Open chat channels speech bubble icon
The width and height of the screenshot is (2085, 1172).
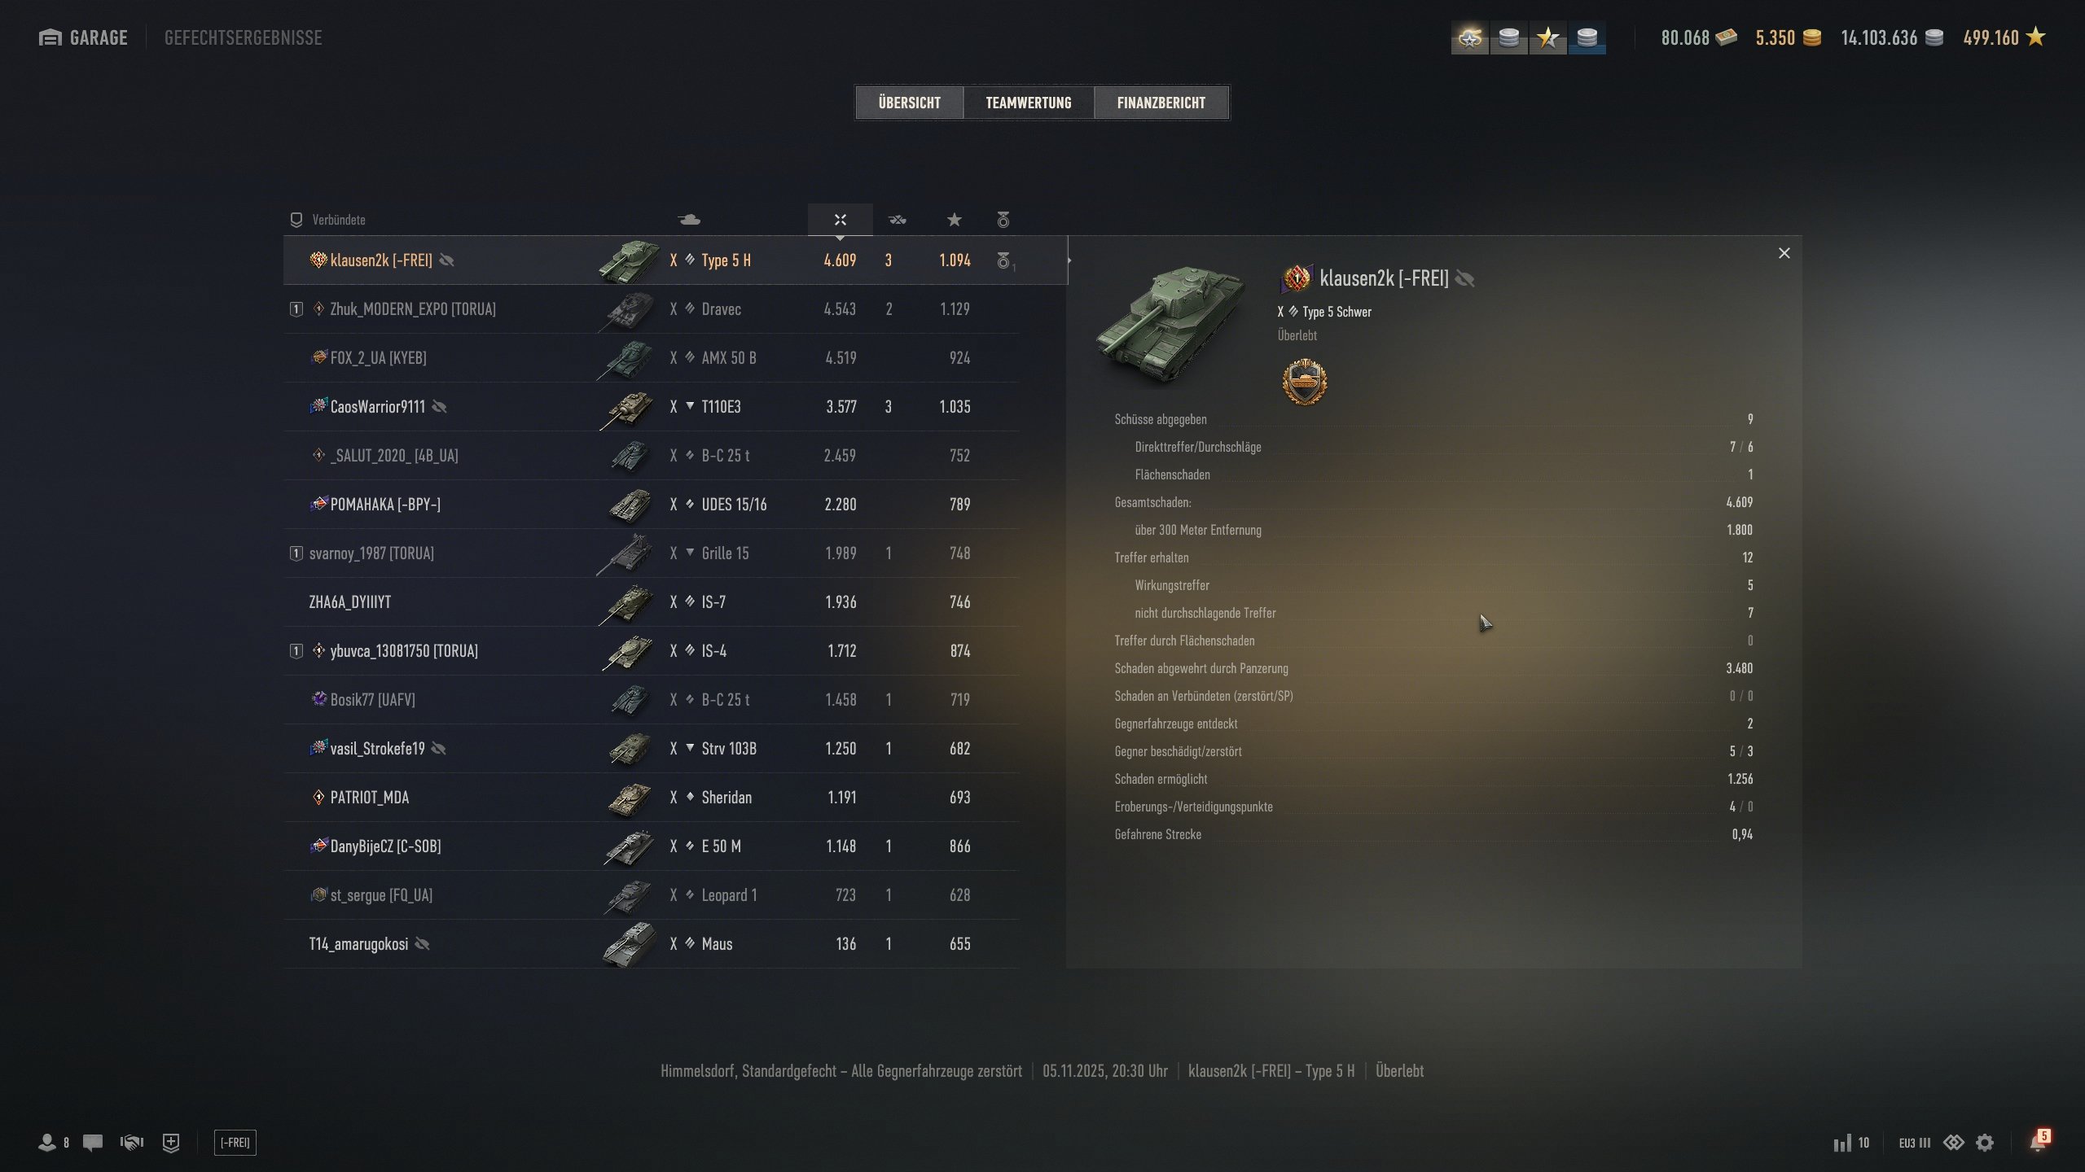click(x=93, y=1143)
